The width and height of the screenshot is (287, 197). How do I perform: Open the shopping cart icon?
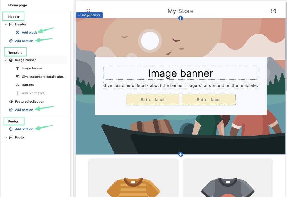[x=273, y=11]
